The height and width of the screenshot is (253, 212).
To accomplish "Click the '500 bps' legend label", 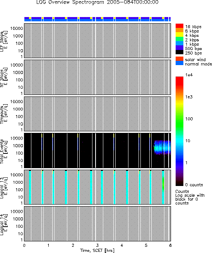I will point(193,49).
